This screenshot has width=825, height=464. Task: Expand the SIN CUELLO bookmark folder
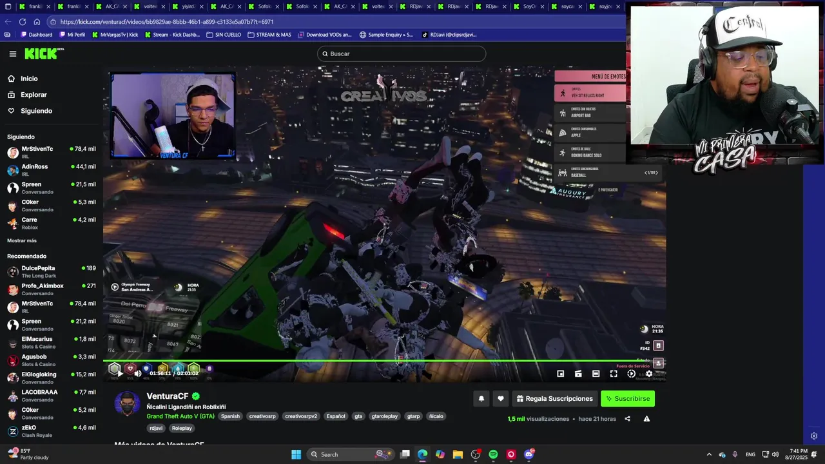click(224, 35)
